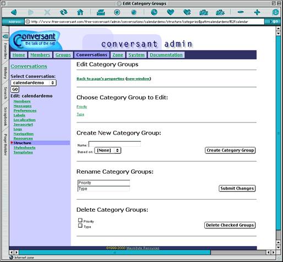
Task: Open the Logs sidebar link
Action: click(18, 129)
